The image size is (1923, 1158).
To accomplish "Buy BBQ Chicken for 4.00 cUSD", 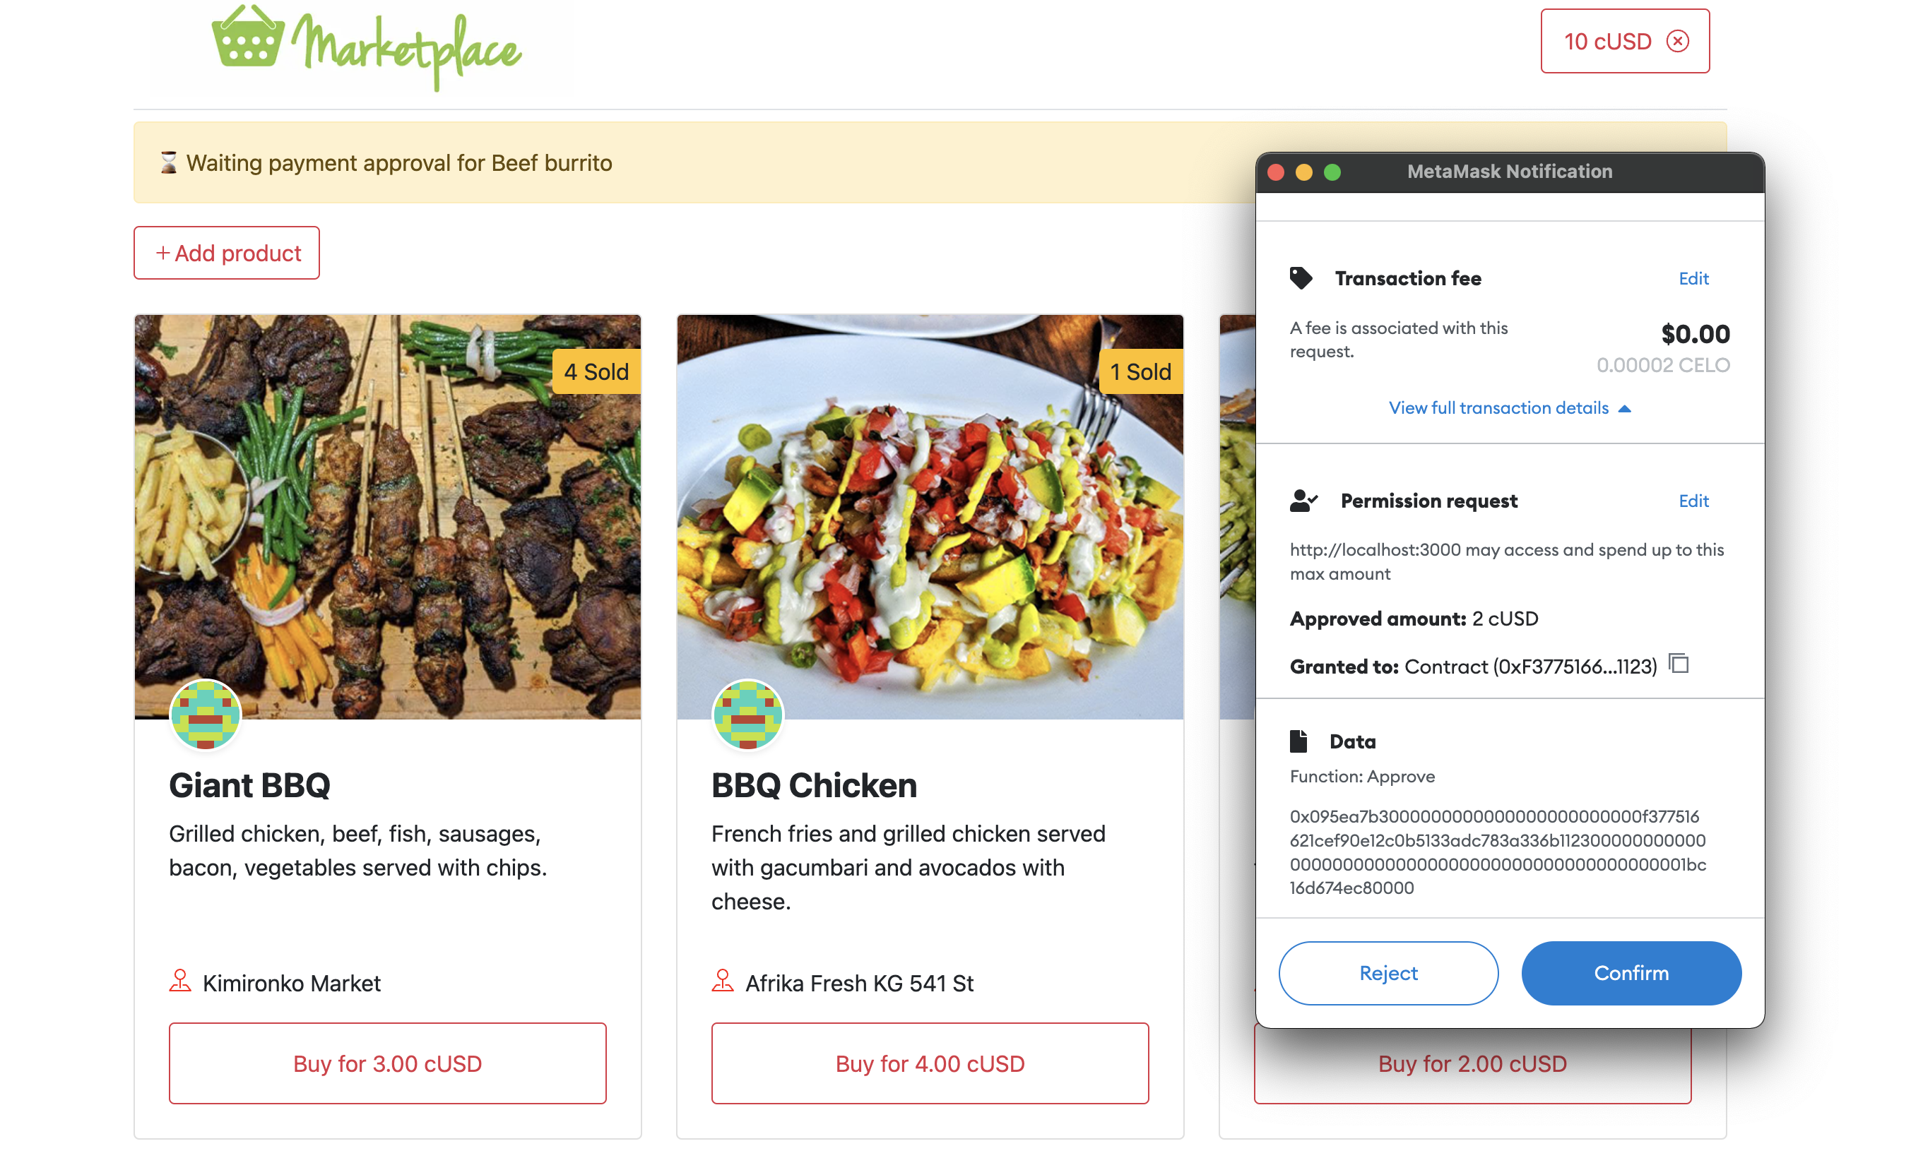I will tap(930, 1063).
